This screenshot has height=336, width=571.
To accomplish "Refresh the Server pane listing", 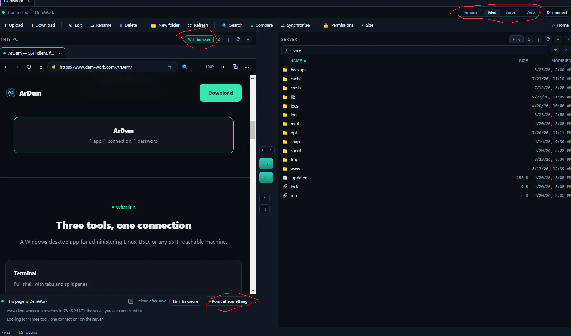I will (x=548, y=40).
